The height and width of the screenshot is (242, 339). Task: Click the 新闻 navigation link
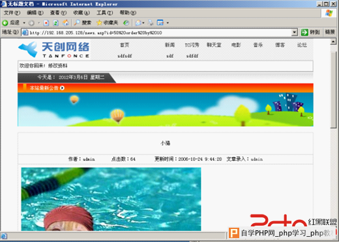pos(169,45)
